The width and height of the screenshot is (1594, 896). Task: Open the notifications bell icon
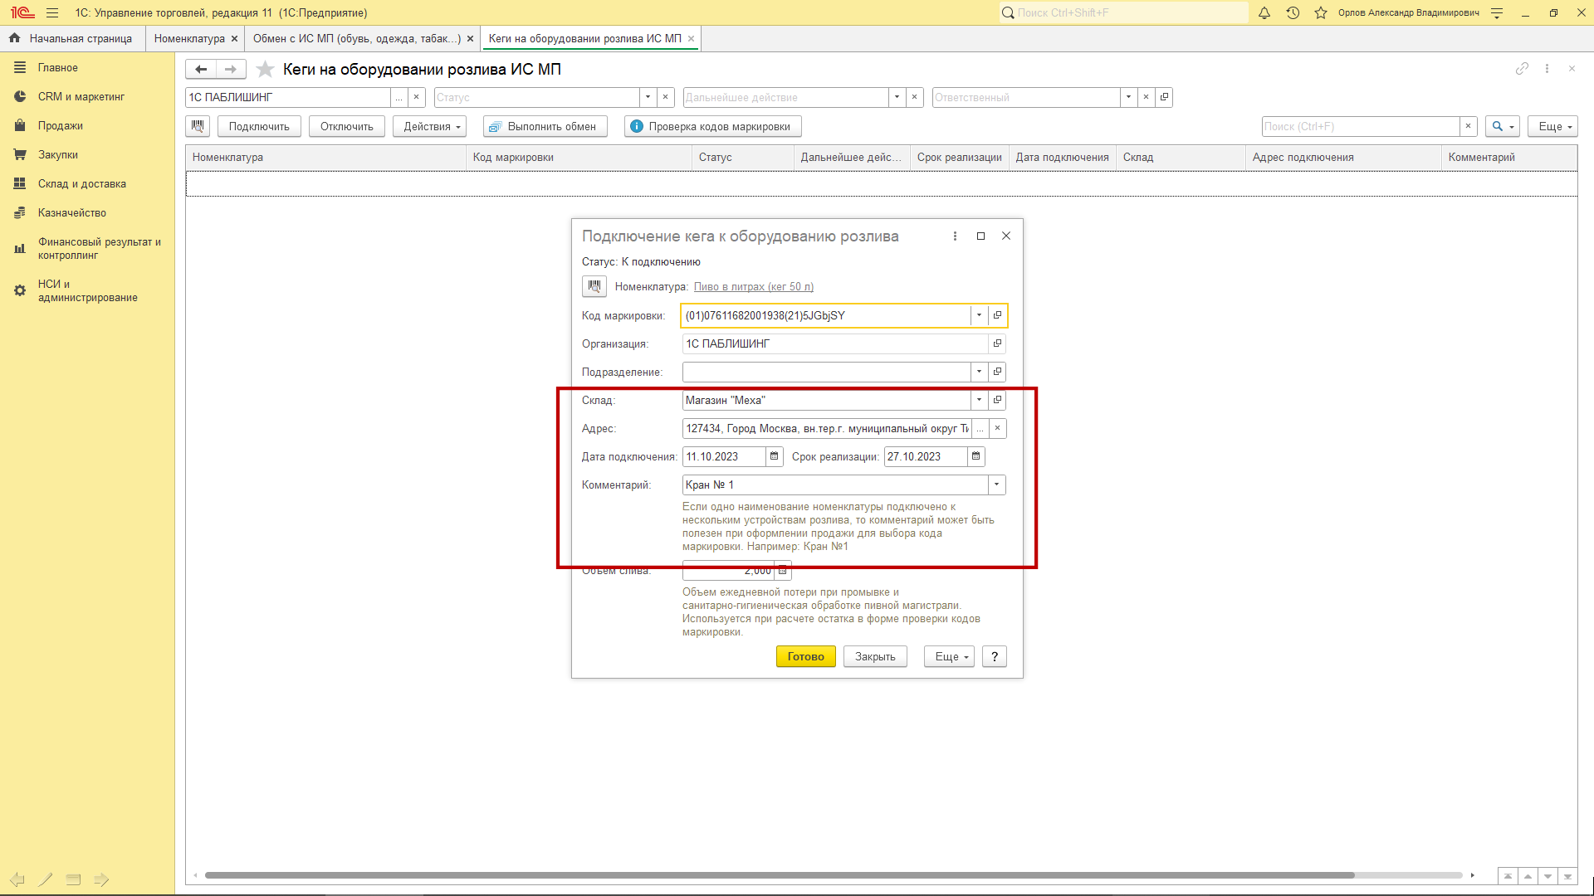(x=1264, y=12)
